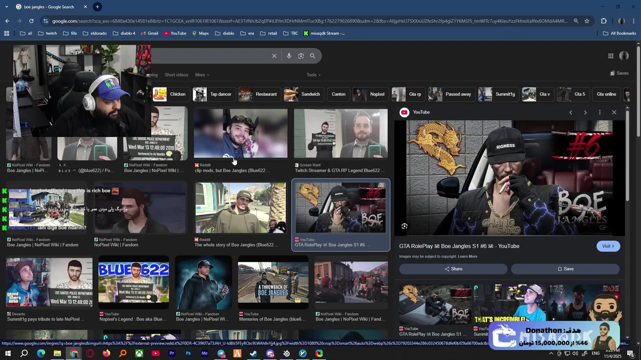Show hidden system tray icons chevron
The width and height of the screenshot is (641, 360).
551,353
